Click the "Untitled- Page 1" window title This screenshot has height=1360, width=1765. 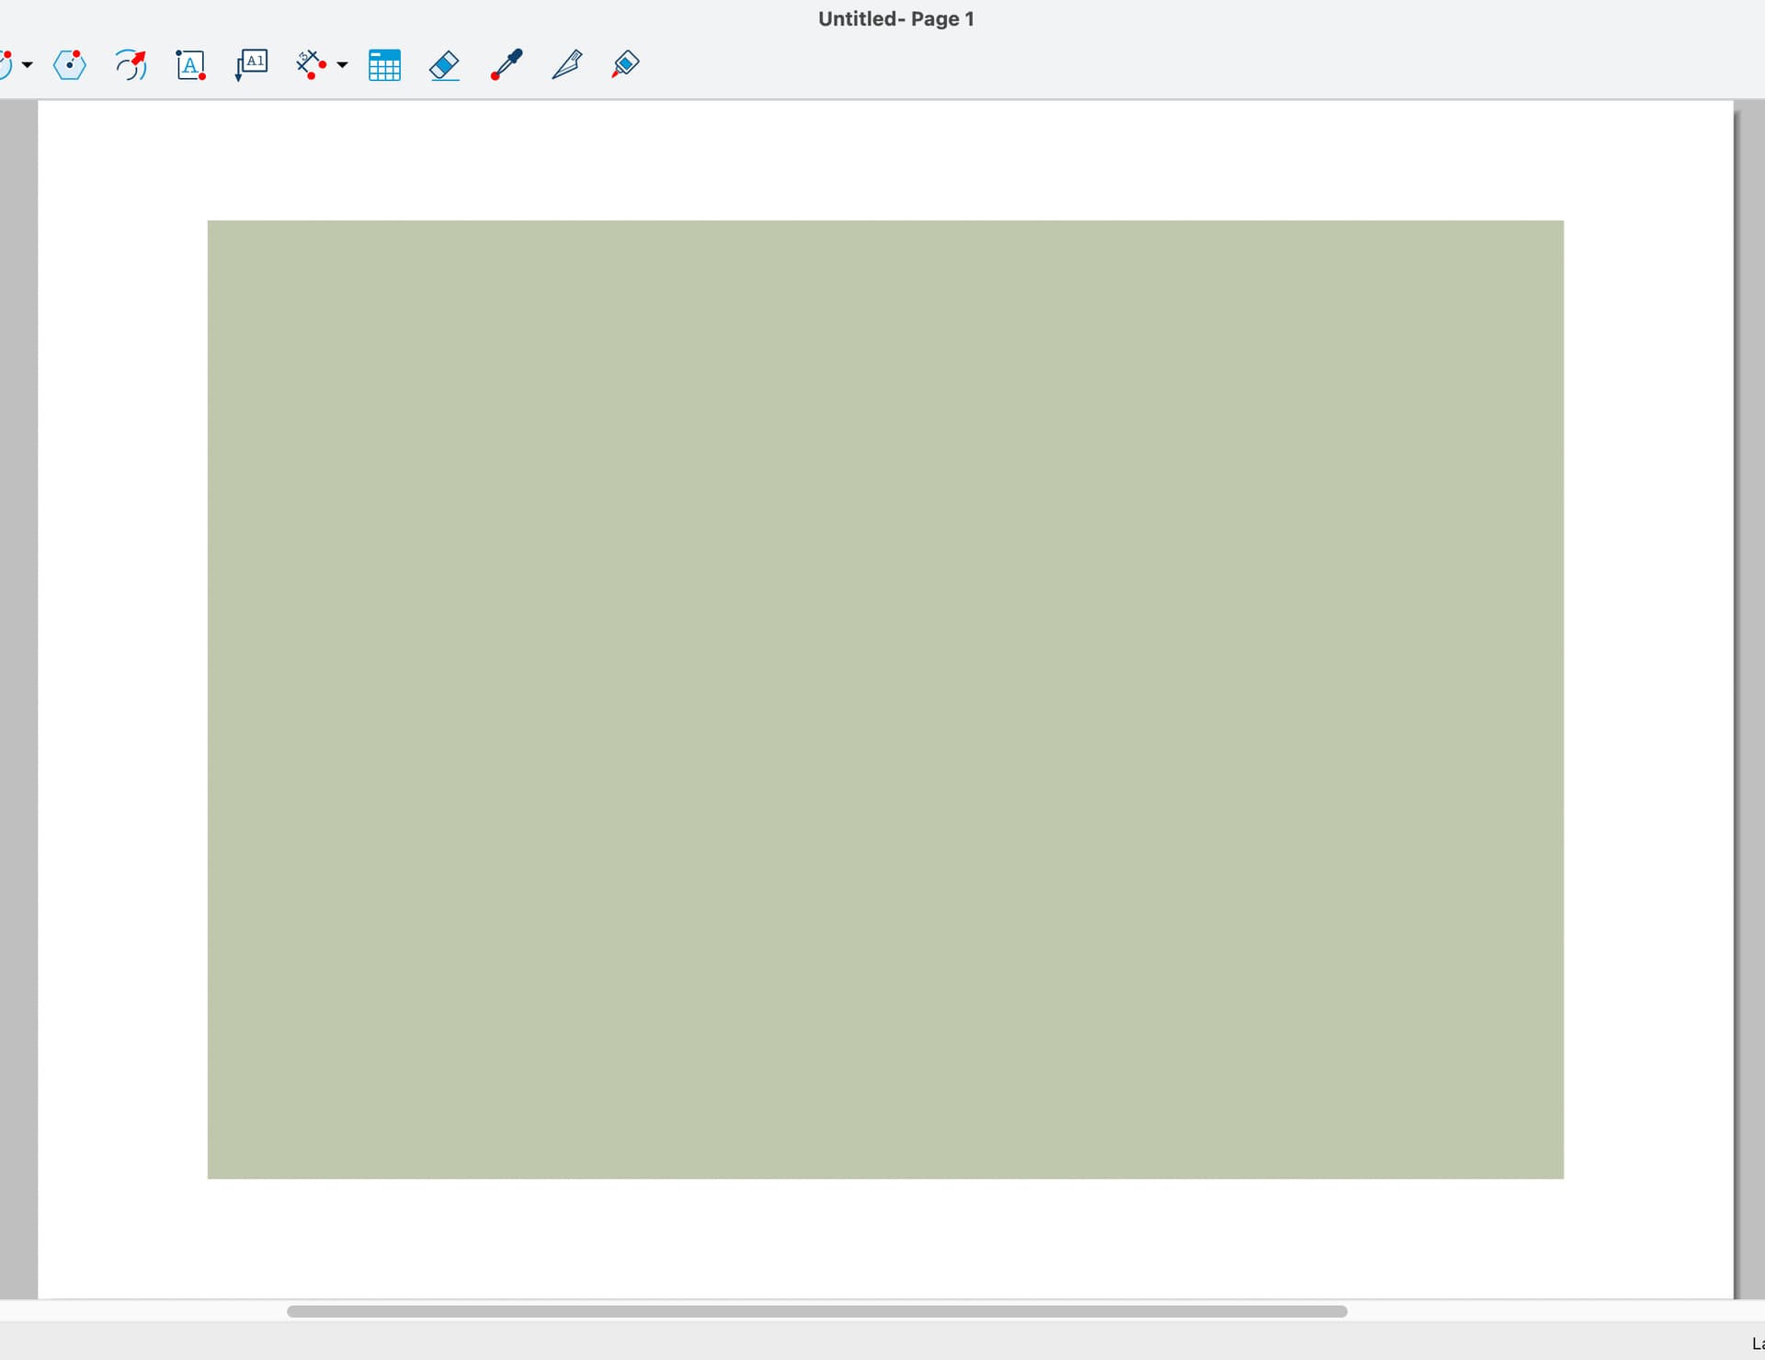pyautogui.click(x=895, y=19)
